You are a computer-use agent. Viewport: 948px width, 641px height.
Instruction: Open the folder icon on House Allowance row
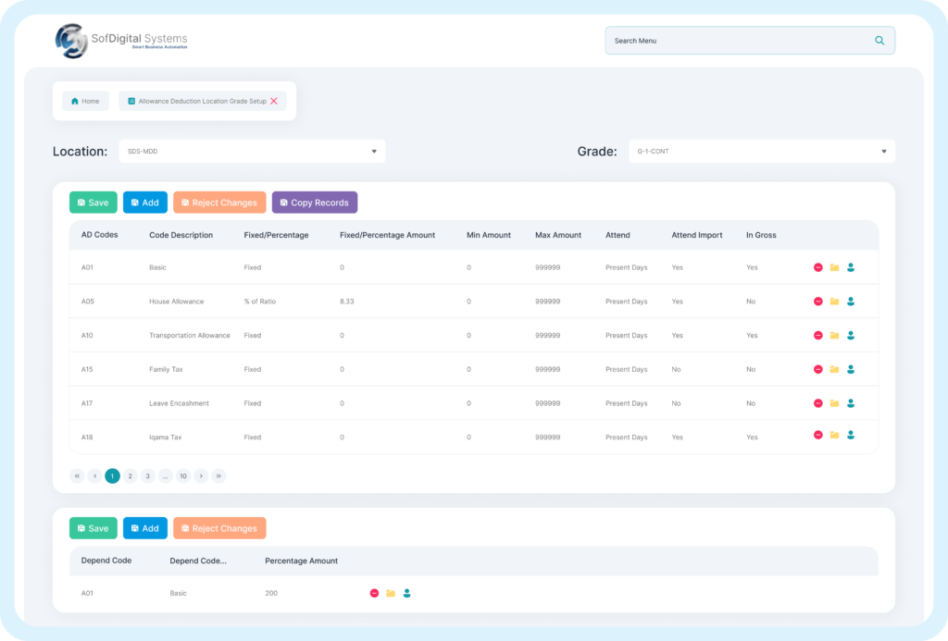[x=834, y=302]
